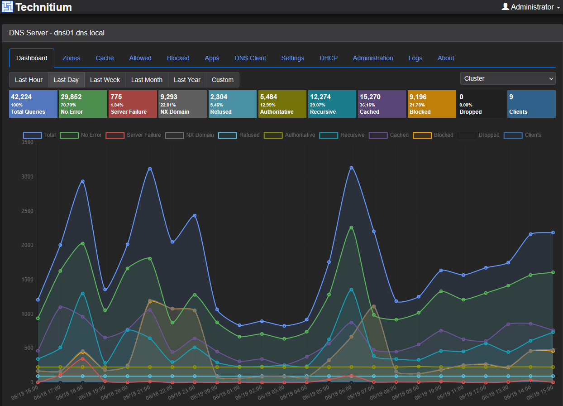Select the Last Hour time range

click(29, 80)
